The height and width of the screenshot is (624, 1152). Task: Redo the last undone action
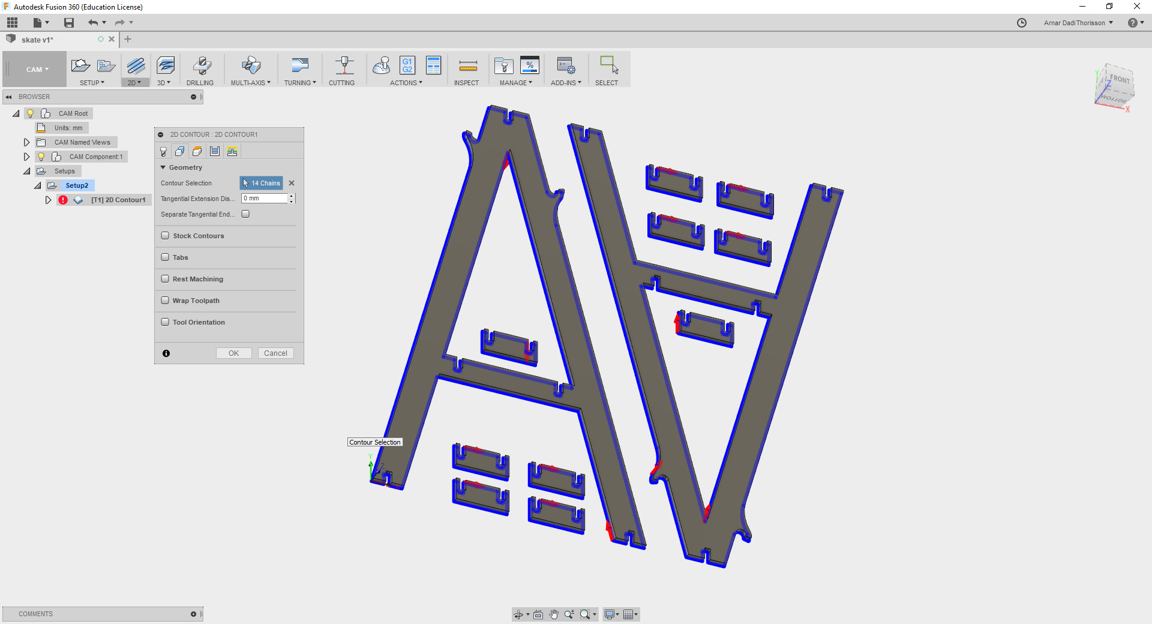(x=119, y=23)
